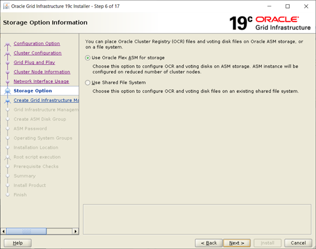Cancel the Grid Infrastructure installation

point(298,243)
